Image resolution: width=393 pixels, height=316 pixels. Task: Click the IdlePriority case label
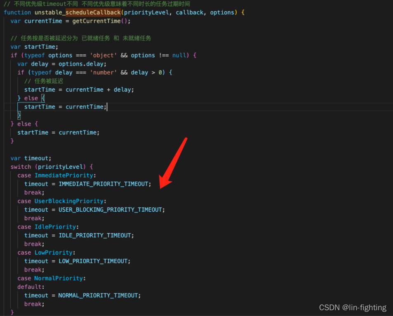coord(55,227)
